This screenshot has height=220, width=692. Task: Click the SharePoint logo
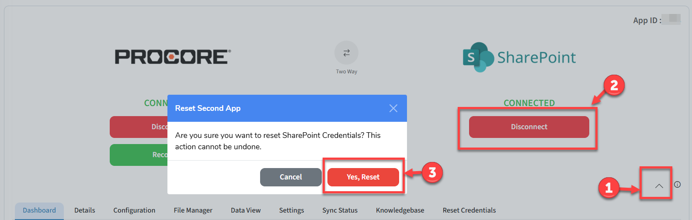click(519, 57)
